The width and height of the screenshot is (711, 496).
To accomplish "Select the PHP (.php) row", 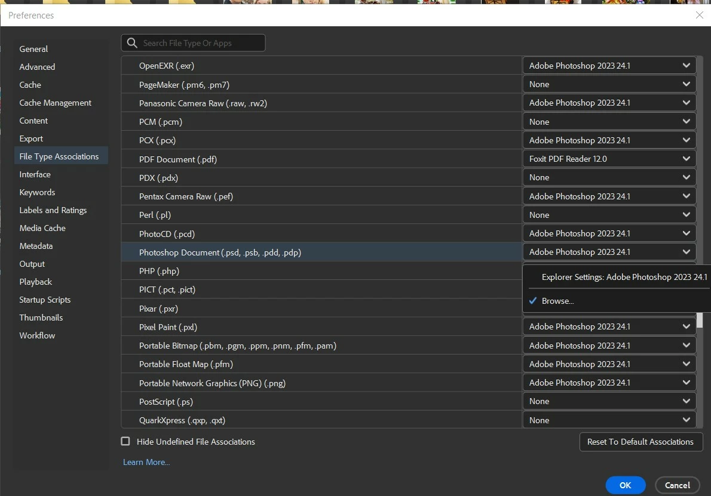I will pyautogui.click(x=321, y=271).
